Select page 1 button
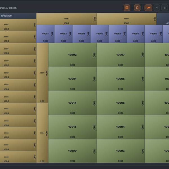The height and width of the screenshot is (169, 169). 157,8
